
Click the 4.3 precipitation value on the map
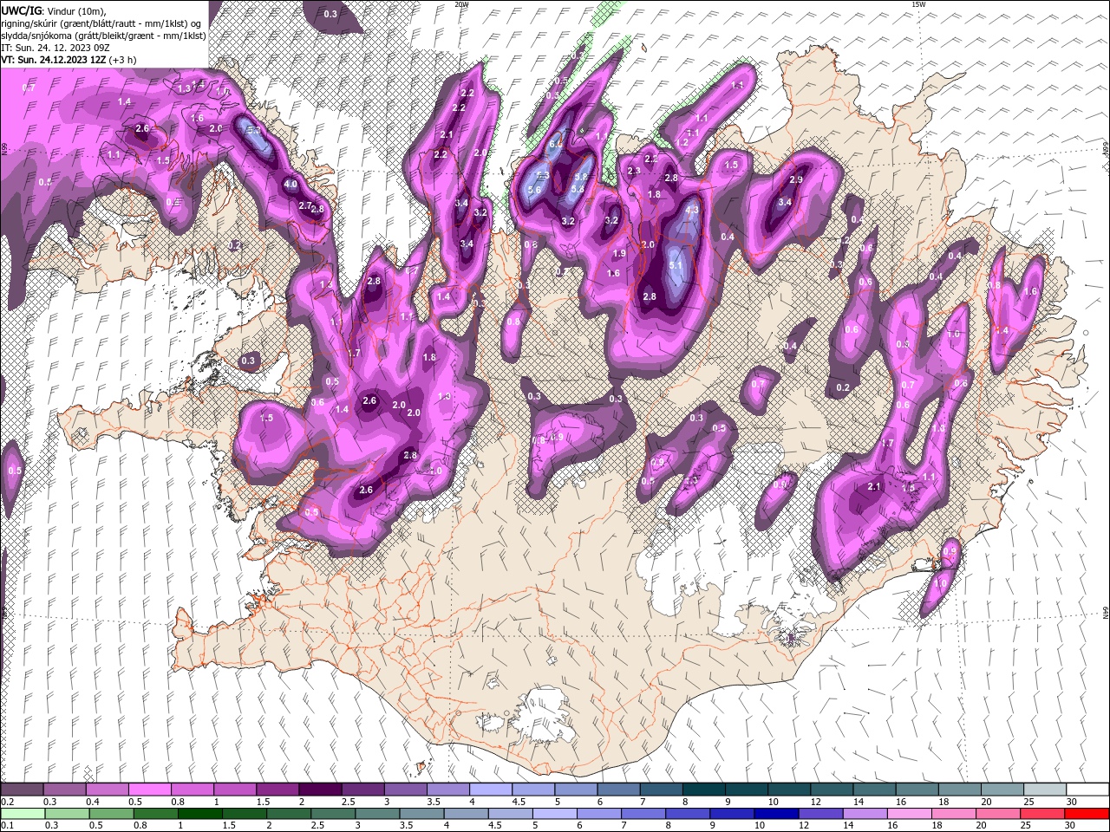coord(692,210)
